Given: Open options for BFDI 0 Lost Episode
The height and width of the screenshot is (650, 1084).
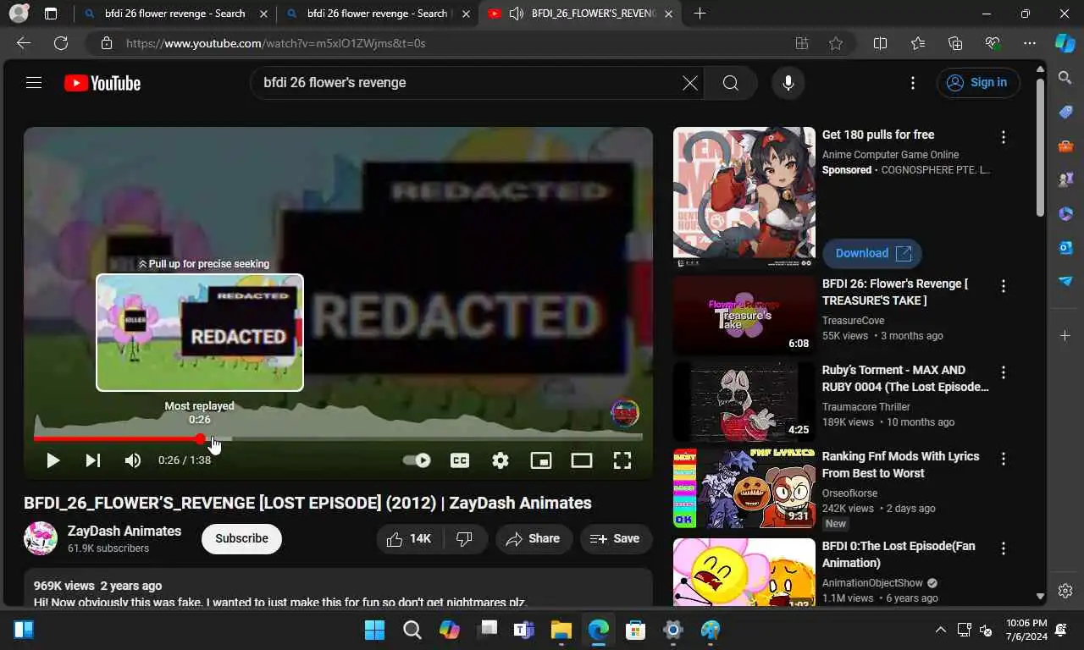Looking at the screenshot, I should [x=1004, y=548].
